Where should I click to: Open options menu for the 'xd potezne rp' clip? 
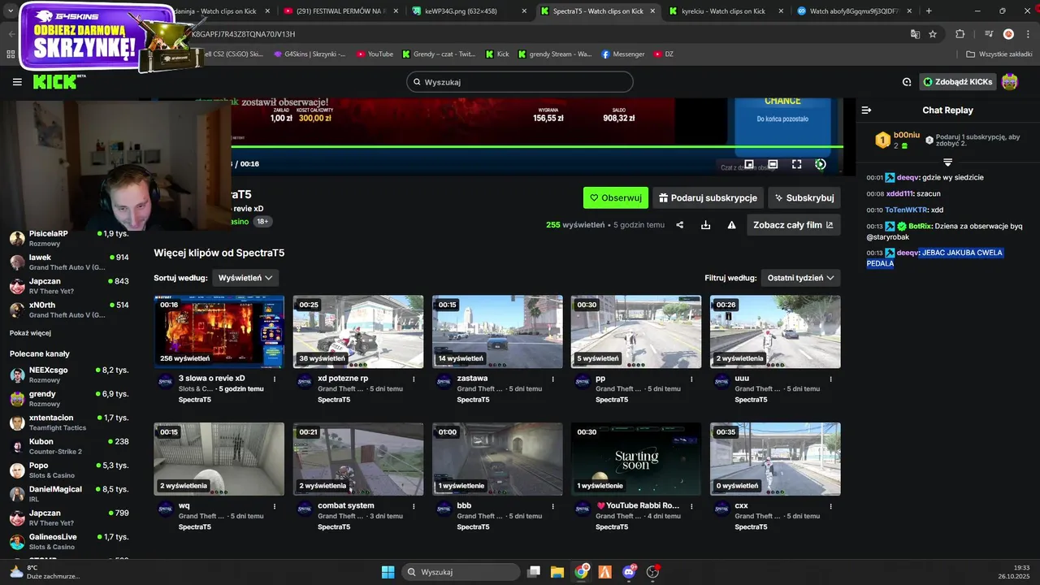point(414,379)
